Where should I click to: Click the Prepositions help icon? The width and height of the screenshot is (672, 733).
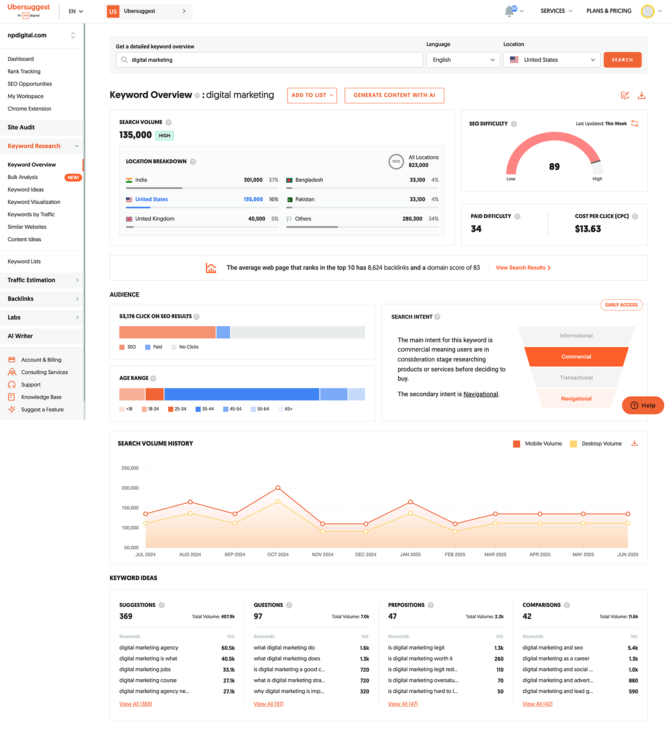[431, 605]
